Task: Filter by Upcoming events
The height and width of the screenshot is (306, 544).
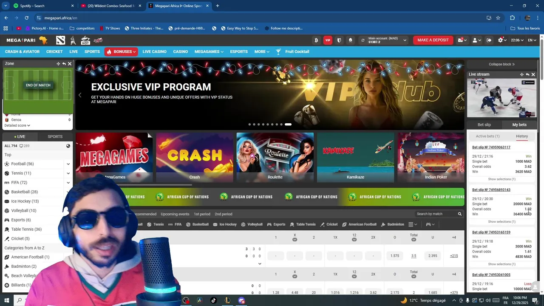Action: (x=175, y=214)
